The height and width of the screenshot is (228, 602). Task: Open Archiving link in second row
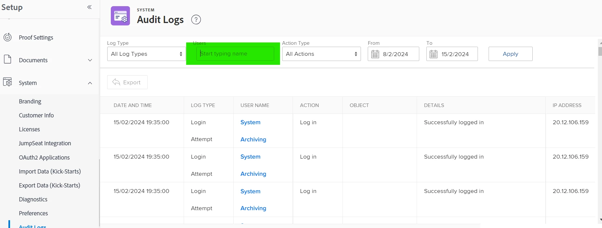[253, 174]
